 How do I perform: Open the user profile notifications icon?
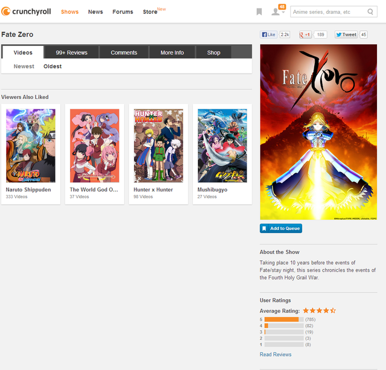click(276, 11)
